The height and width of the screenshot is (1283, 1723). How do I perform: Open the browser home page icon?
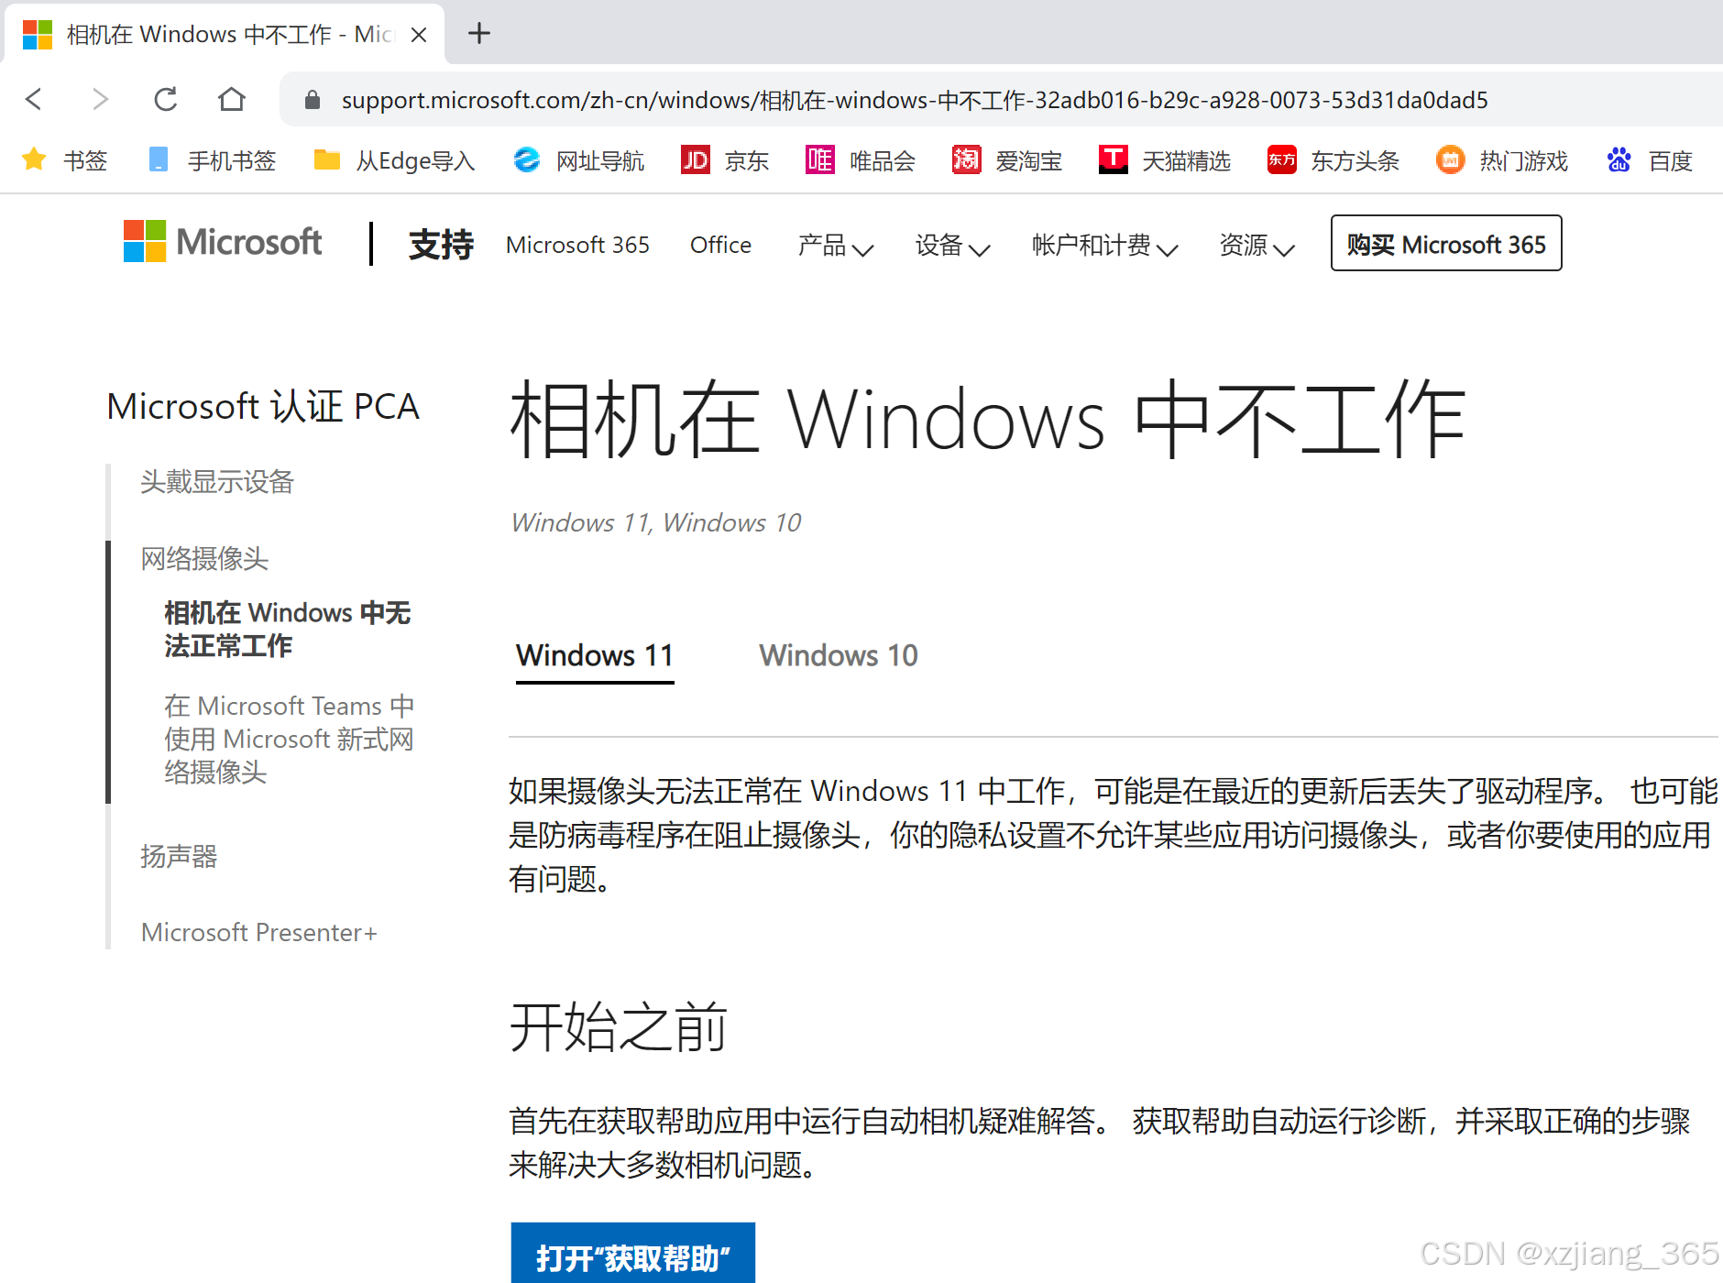tap(232, 99)
